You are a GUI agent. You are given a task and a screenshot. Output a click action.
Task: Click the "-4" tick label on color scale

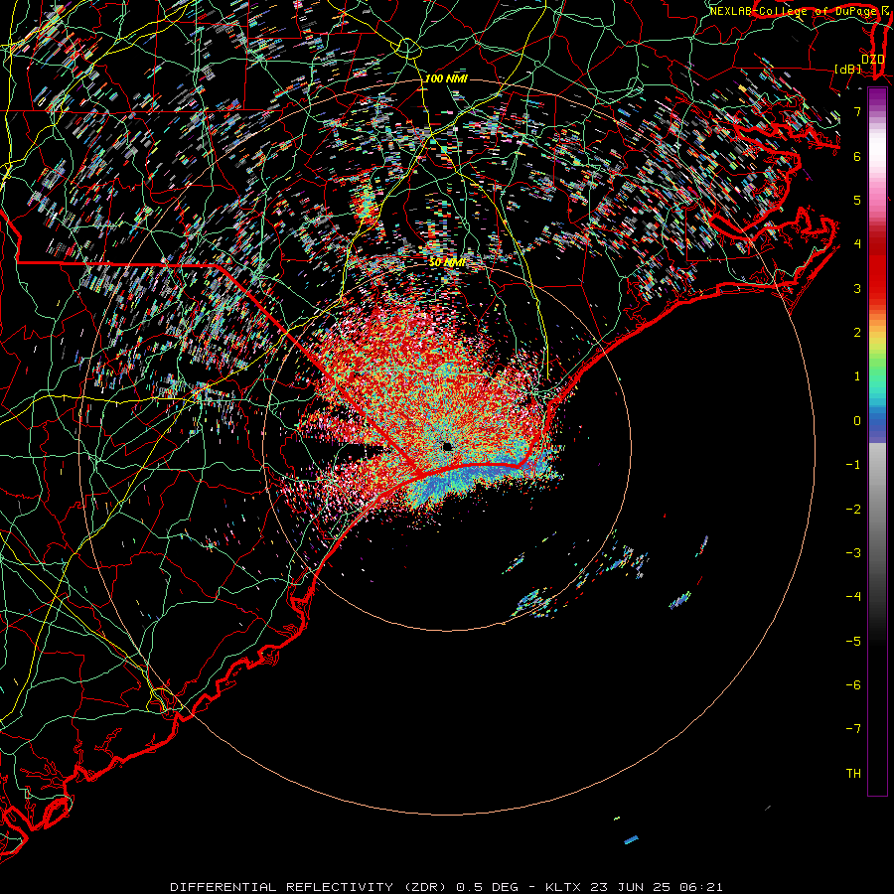(x=853, y=597)
